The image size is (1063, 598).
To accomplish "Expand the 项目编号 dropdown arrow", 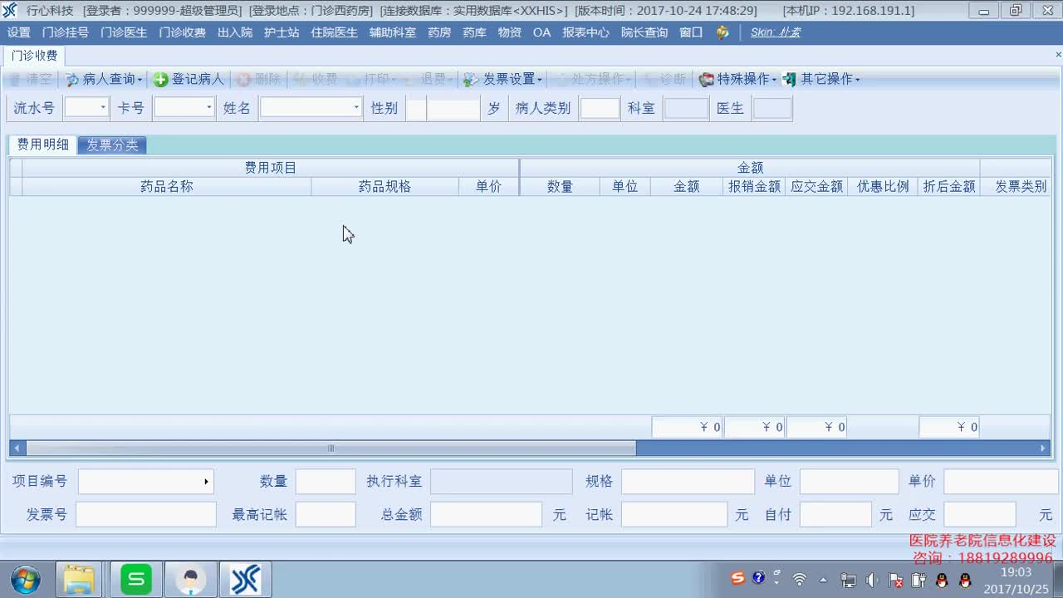I will pos(207,481).
